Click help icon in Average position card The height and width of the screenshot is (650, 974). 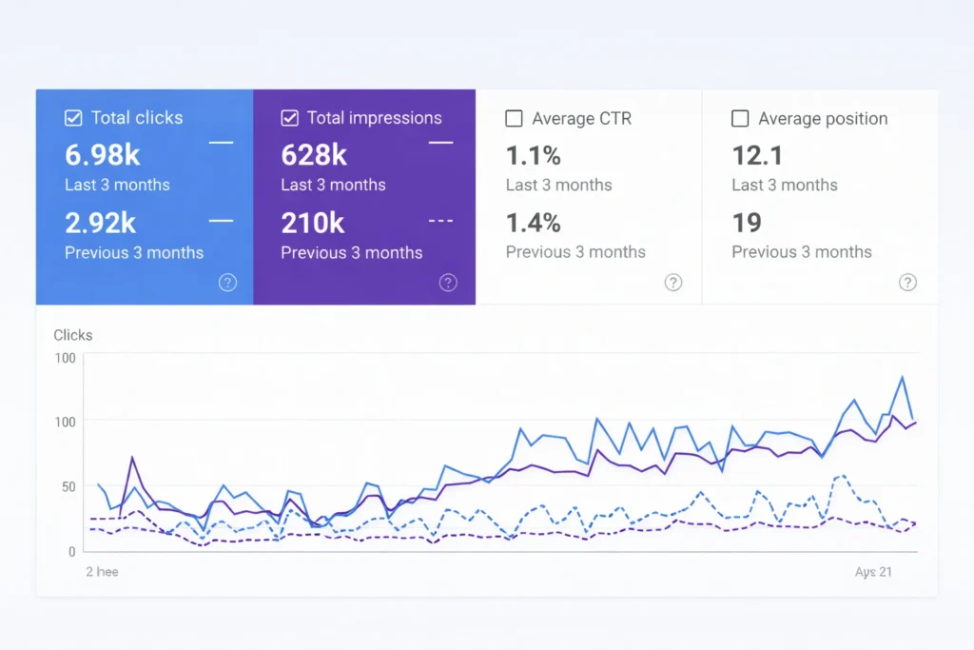point(907,283)
